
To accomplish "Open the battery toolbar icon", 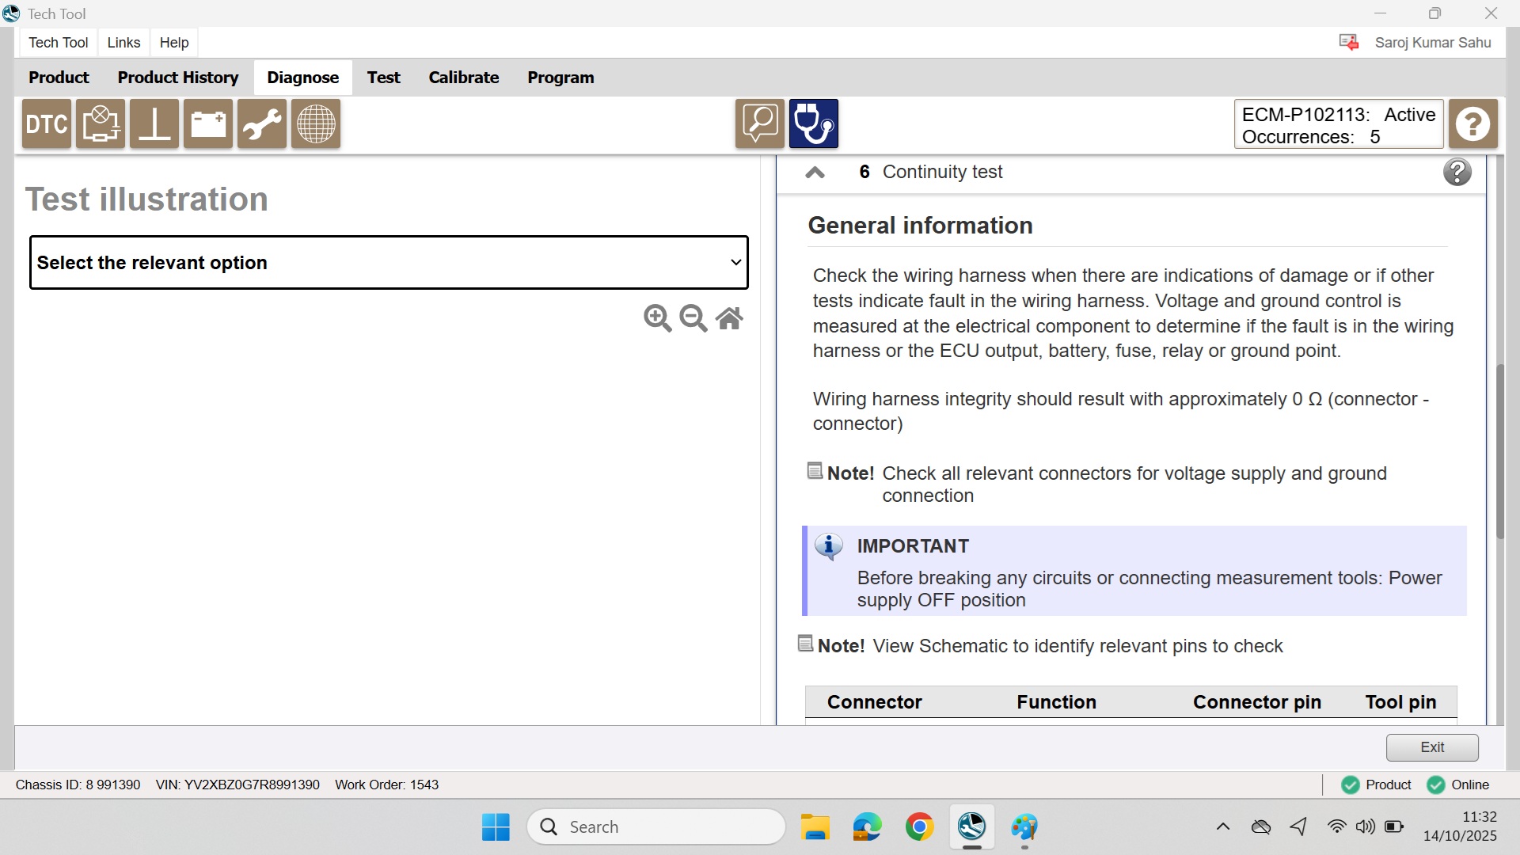I will pyautogui.click(x=208, y=124).
